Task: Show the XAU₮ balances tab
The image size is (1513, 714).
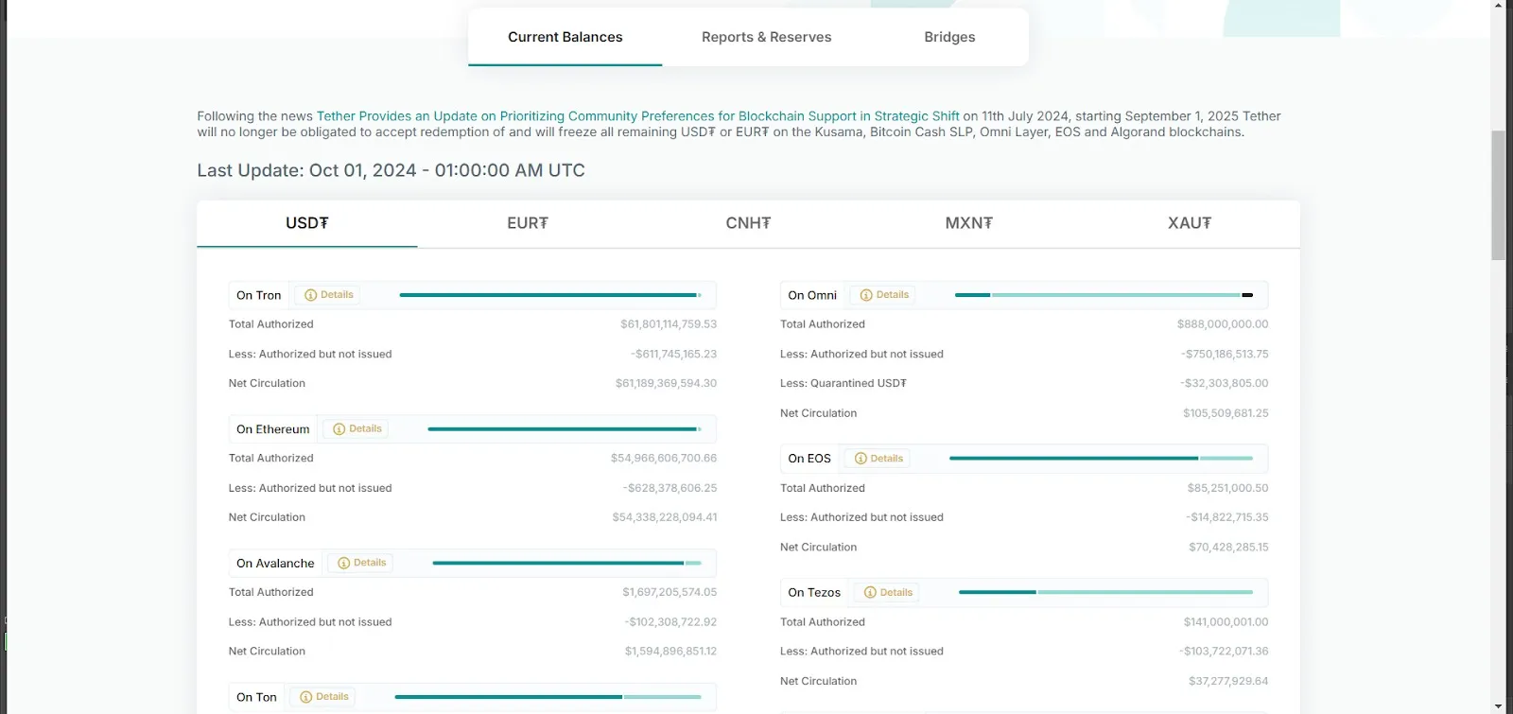Action: point(1189,223)
